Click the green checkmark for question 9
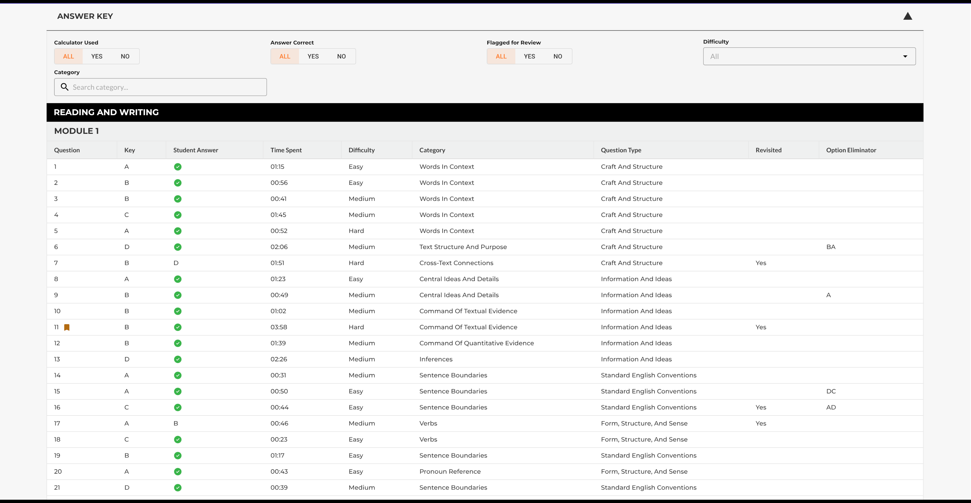The height and width of the screenshot is (503, 971). (x=178, y=295)
